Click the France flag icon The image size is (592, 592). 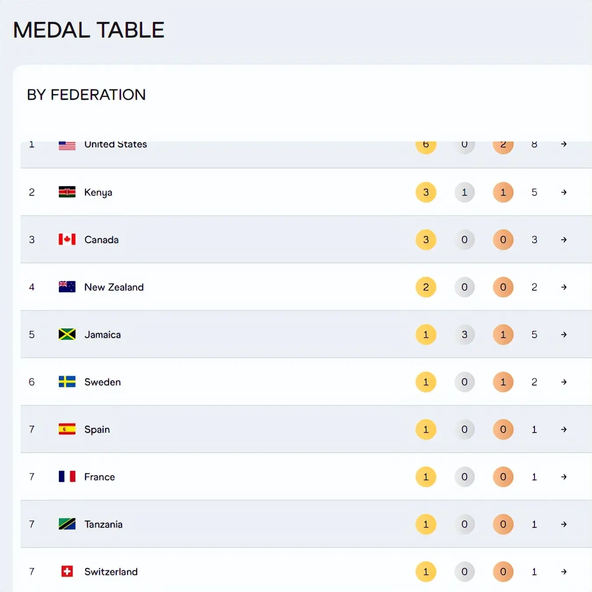point(67,476)
